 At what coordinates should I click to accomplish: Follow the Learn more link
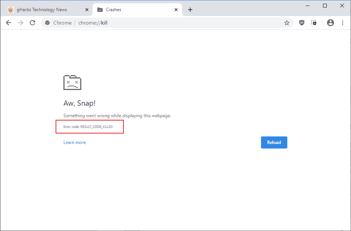[75, 142]
